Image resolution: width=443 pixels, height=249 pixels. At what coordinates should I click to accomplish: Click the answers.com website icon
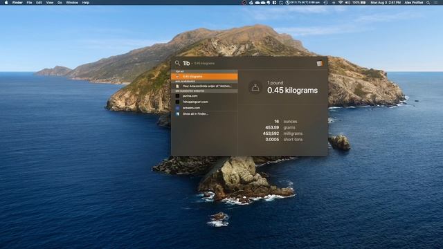(x=177, y=108)
